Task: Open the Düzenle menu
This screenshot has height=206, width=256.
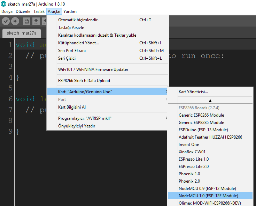Action: pyautogui.click(x=23, y=12)
